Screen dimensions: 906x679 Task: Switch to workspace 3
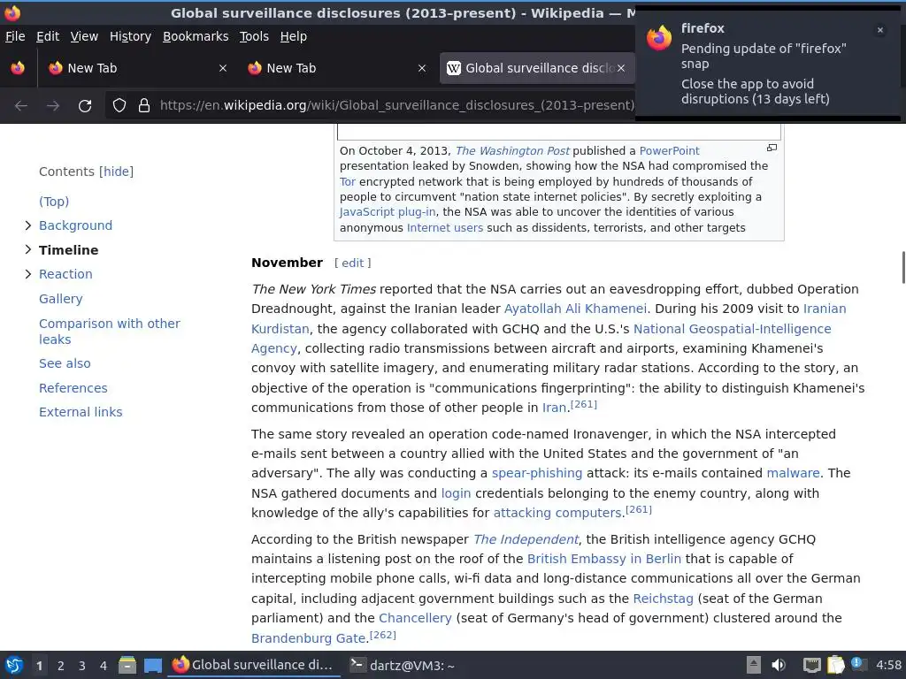[82, 666]
